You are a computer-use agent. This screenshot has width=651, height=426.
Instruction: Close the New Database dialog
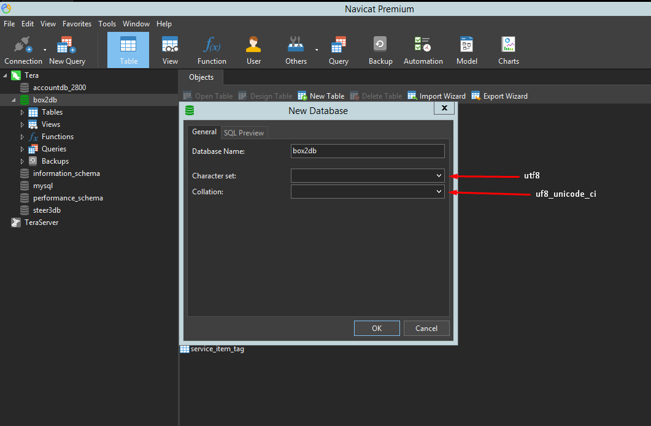(x=444, y=108)
